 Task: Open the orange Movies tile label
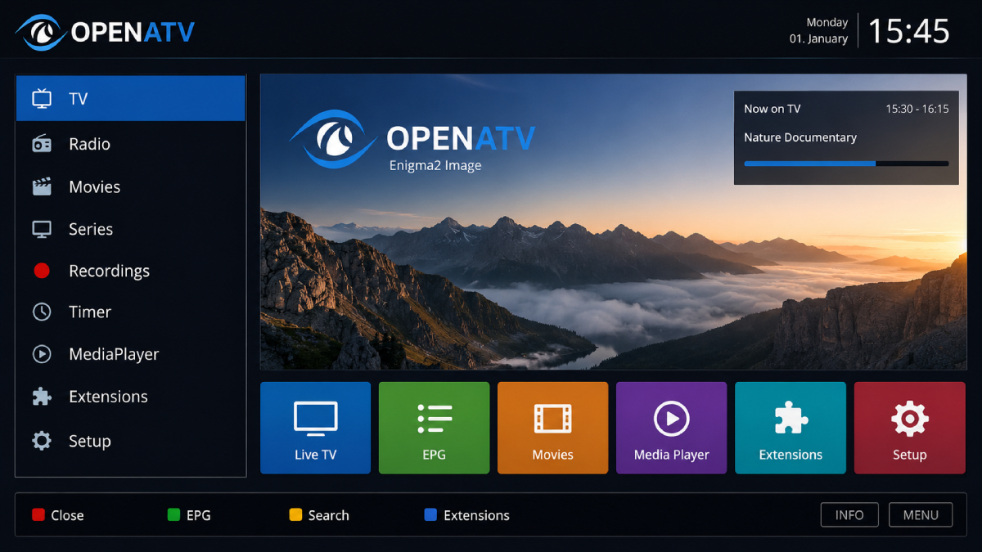pos(553,455)
